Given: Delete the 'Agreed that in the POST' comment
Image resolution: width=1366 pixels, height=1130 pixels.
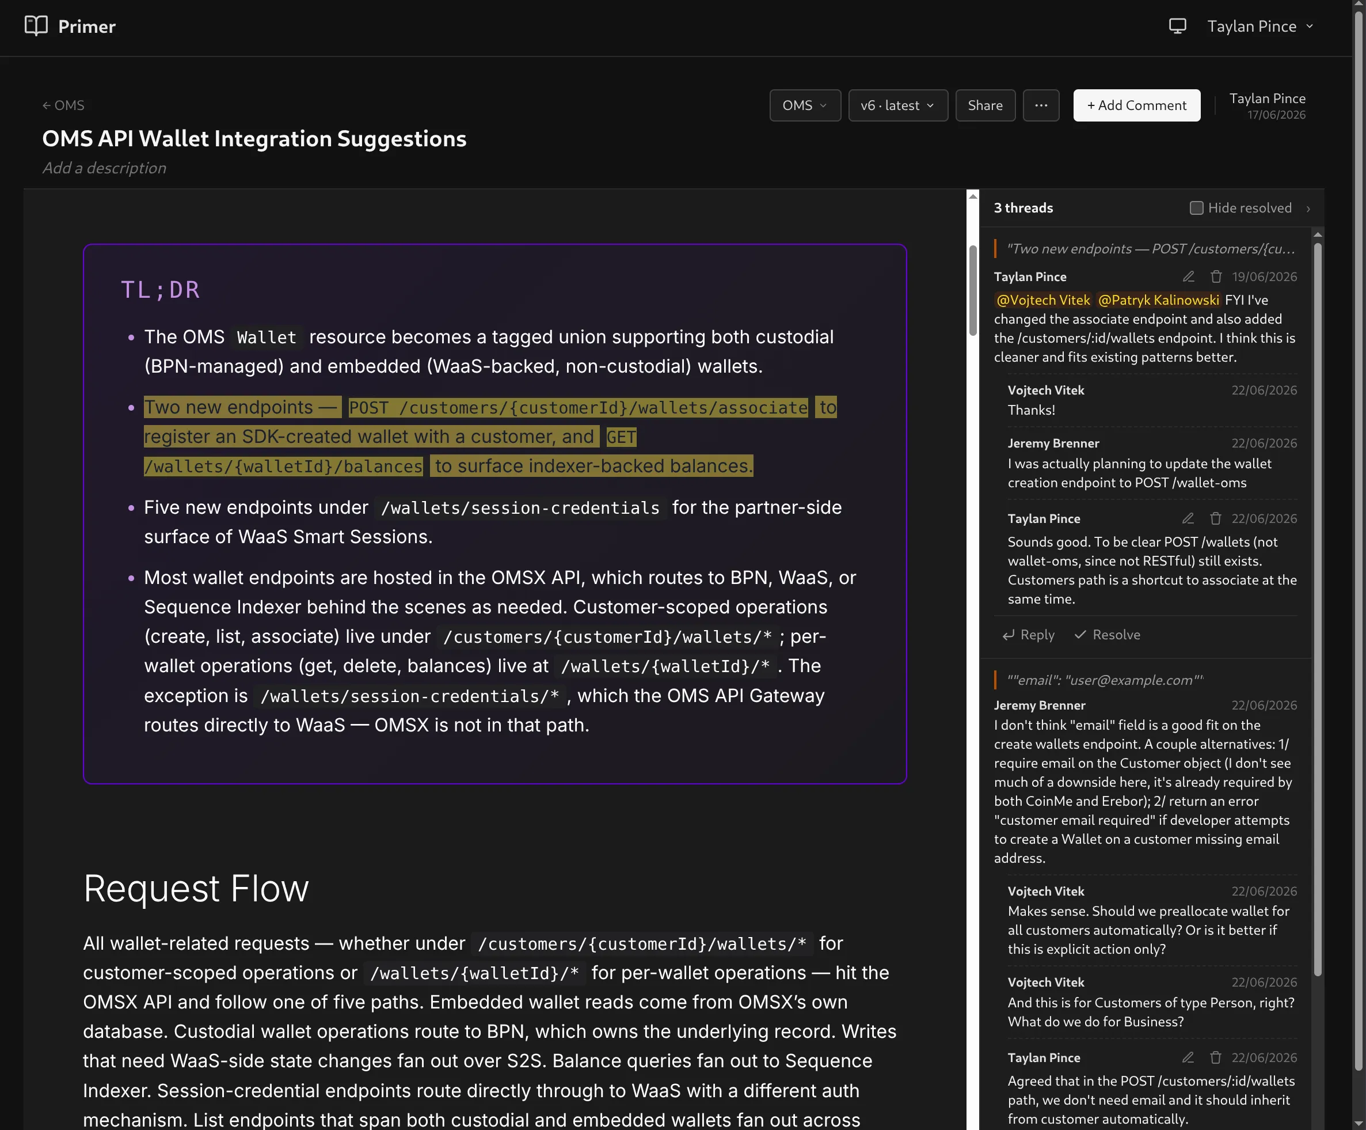Looking at the screenshot, I should [1215, 1058].
